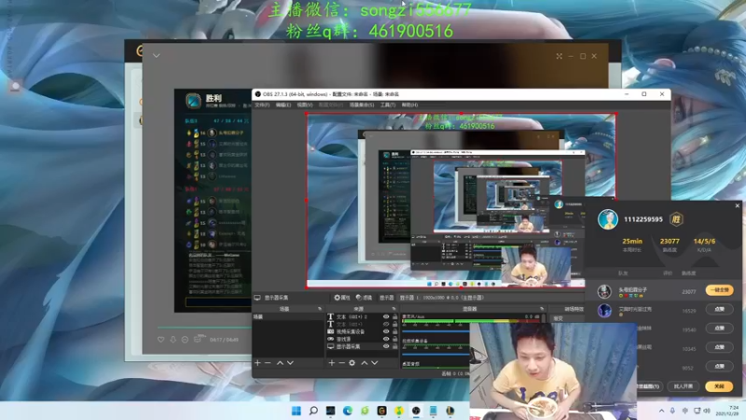Seek on the video progress bar

204,328
